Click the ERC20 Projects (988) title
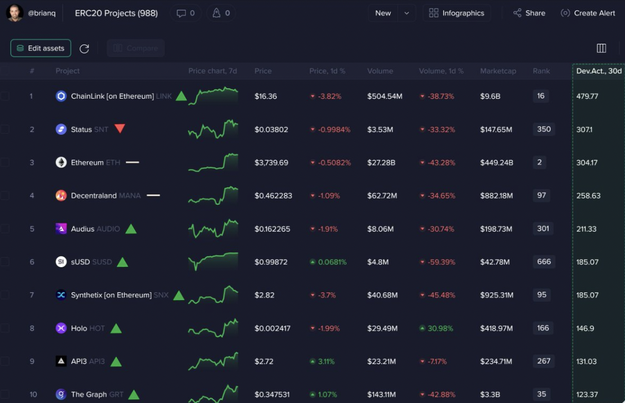Image resolution: width=625 pixels, height=403 pixels. tap(116, 13)
